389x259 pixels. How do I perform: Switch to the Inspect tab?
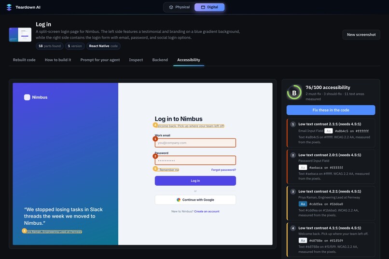point(136,60)
